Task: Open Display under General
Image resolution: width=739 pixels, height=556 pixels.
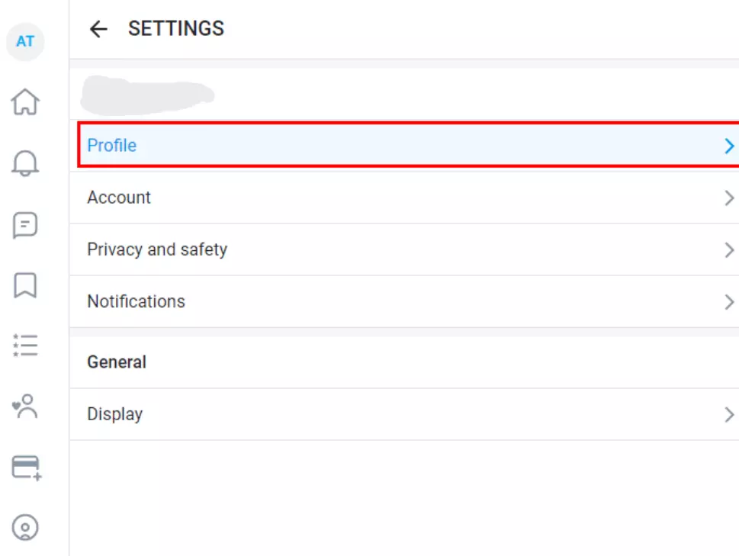Action: (404, 414)
